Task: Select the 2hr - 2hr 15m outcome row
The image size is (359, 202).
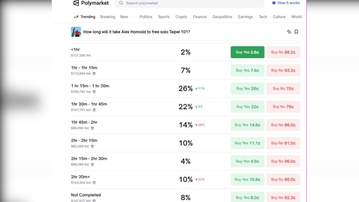Action: [185, 143]
